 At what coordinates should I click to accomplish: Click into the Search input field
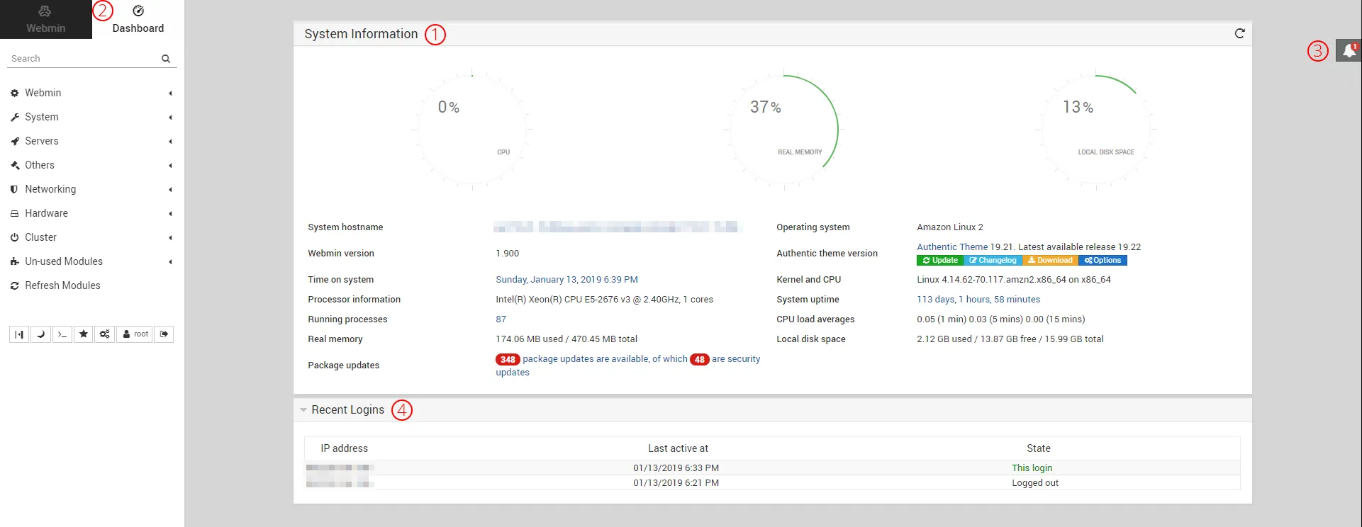click(x=82, y=59)
